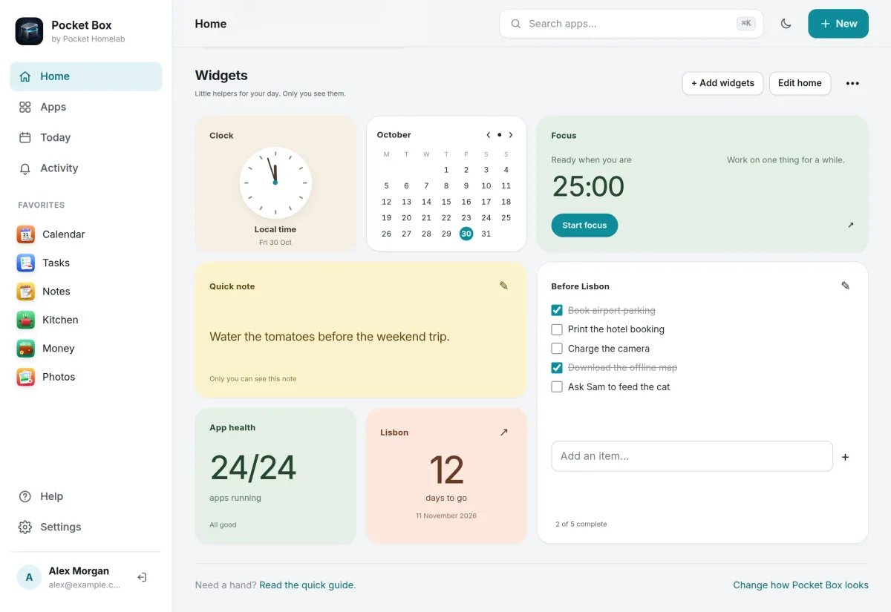The width and height of the screenshot is (891, 612).
Task: Open the Money app
Action: [85, 349]
